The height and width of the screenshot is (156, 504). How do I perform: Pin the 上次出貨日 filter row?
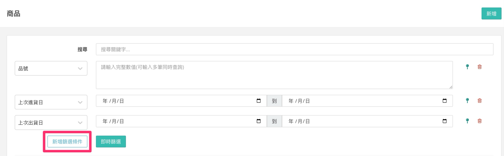pos(467,121)
